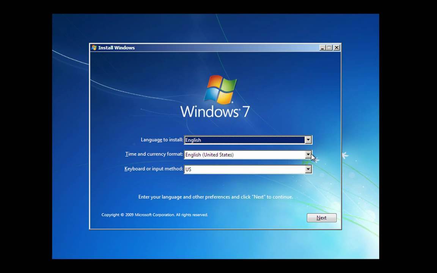
Task: Select the English language field
Action: pos(243,140)
